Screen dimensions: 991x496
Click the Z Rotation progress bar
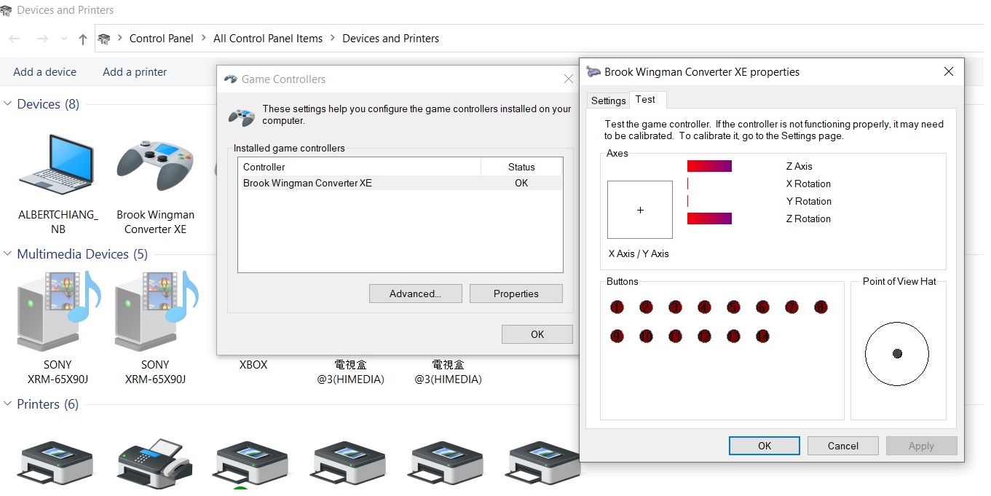tap(710, 219)
